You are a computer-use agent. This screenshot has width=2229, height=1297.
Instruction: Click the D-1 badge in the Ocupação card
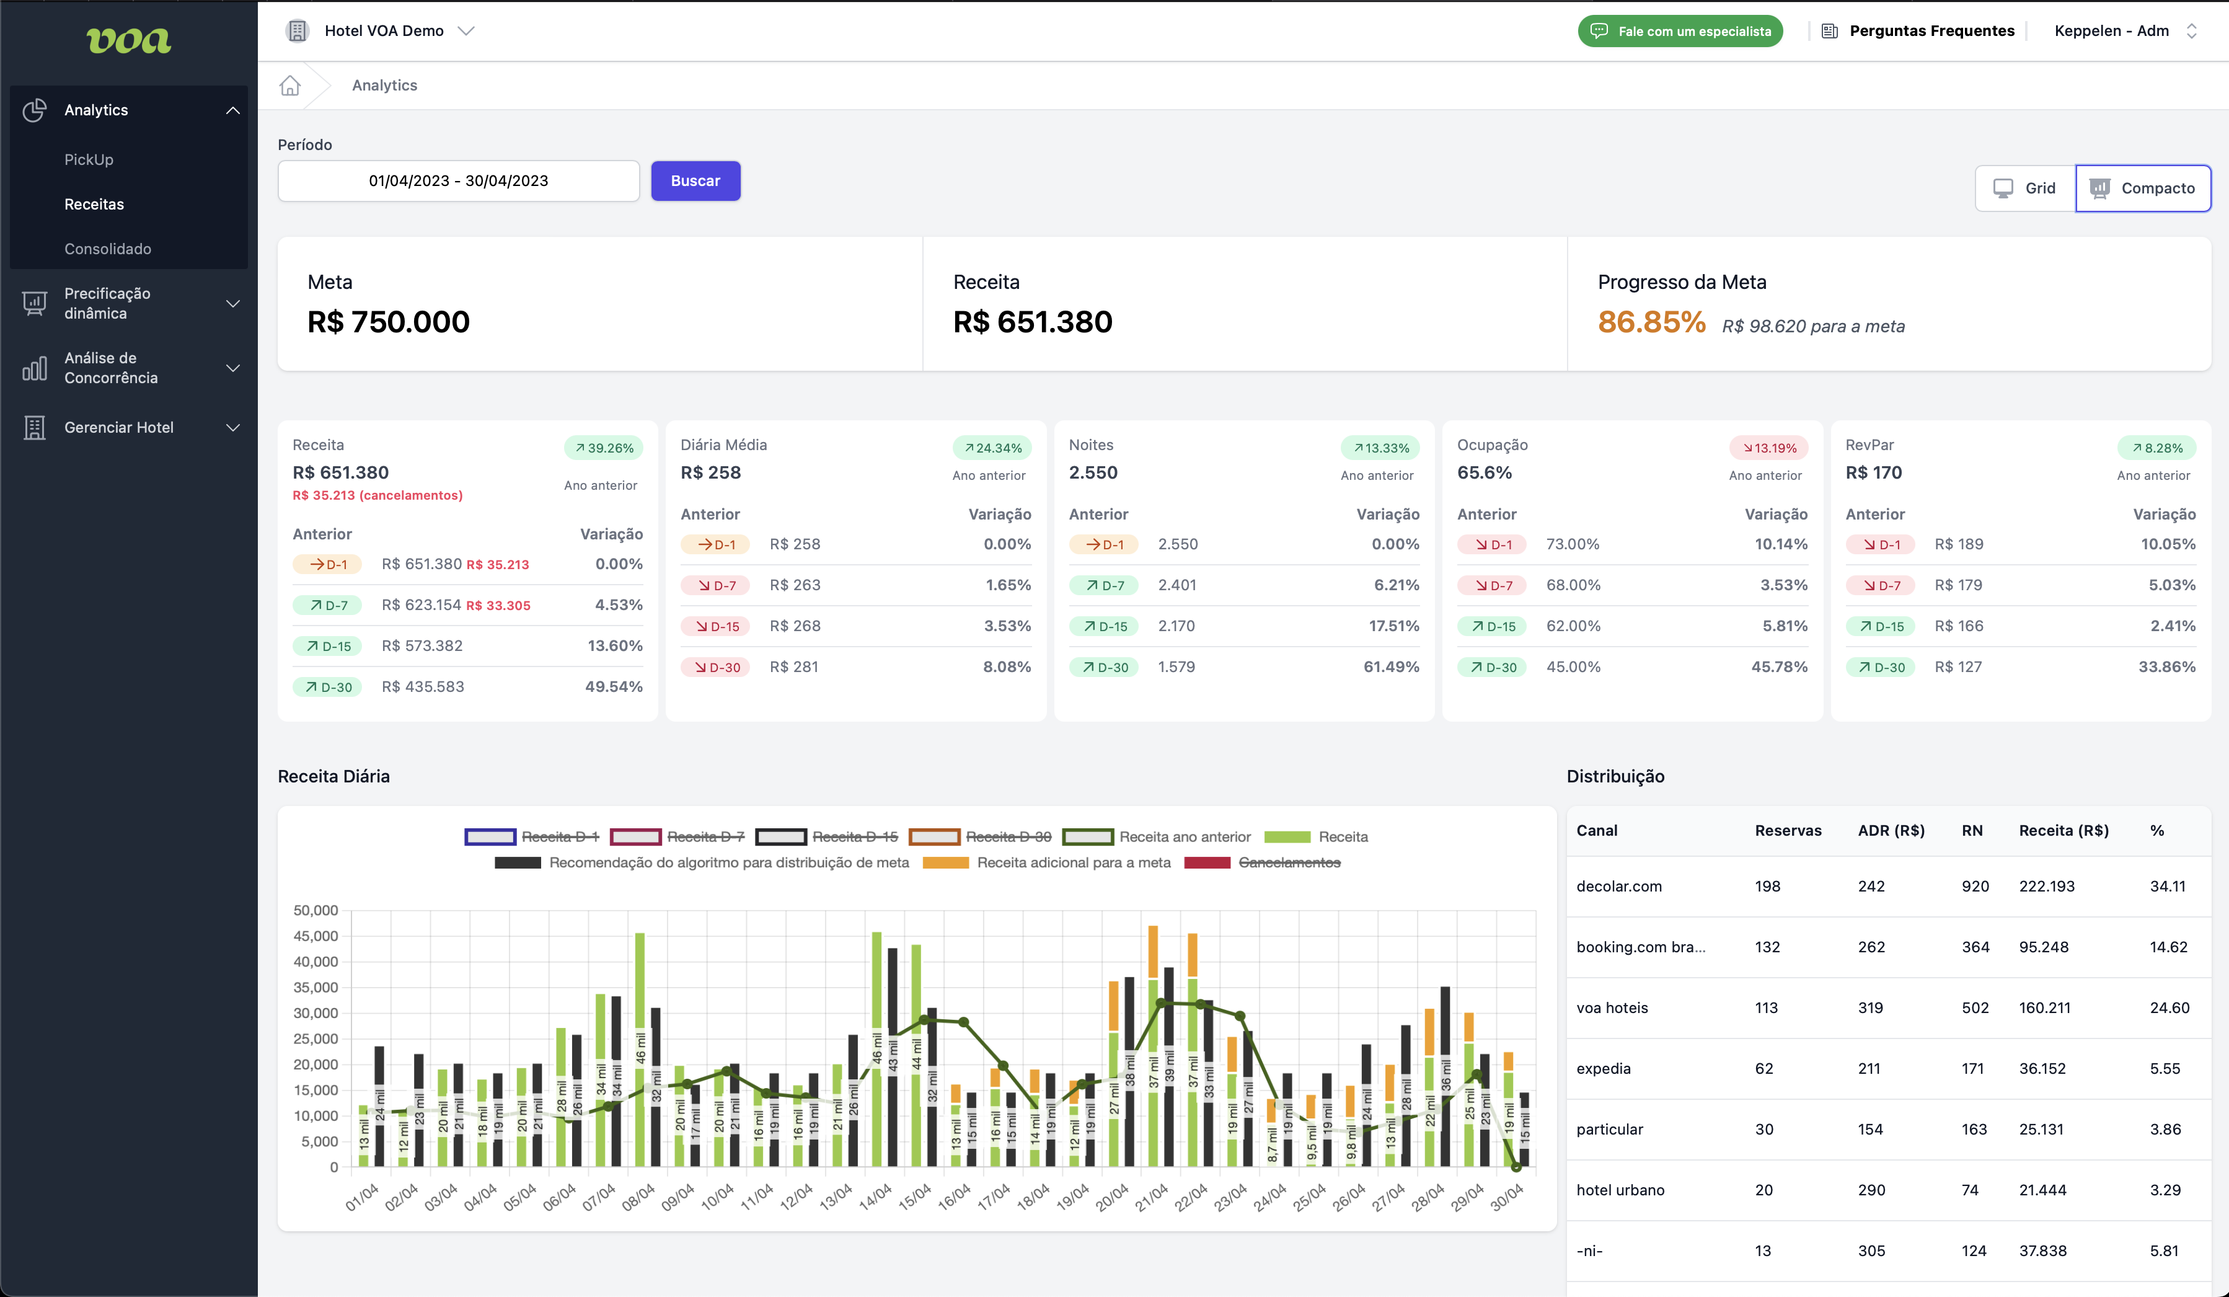1492,545
